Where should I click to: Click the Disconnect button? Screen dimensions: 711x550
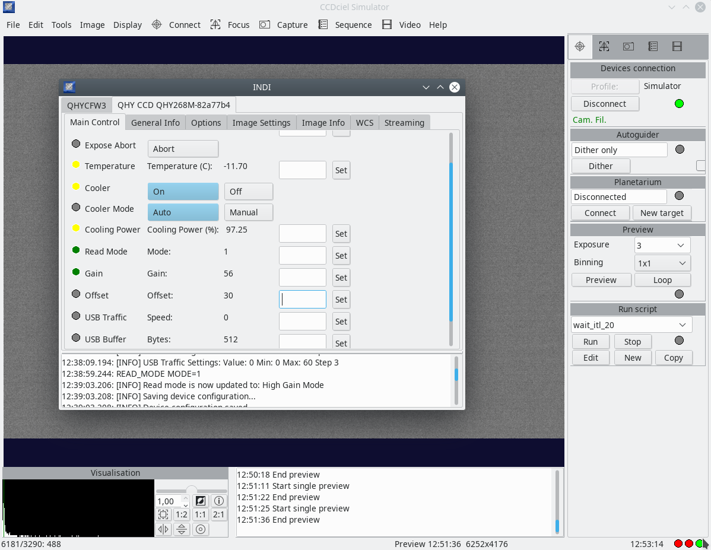pyautogui.click(x=605, y=104)
